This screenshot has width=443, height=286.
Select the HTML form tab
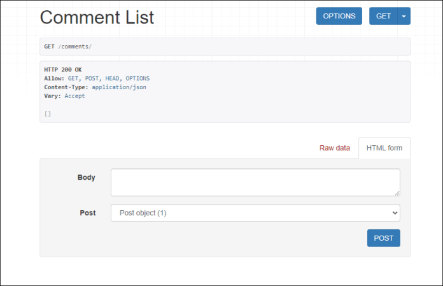point(384,148)
